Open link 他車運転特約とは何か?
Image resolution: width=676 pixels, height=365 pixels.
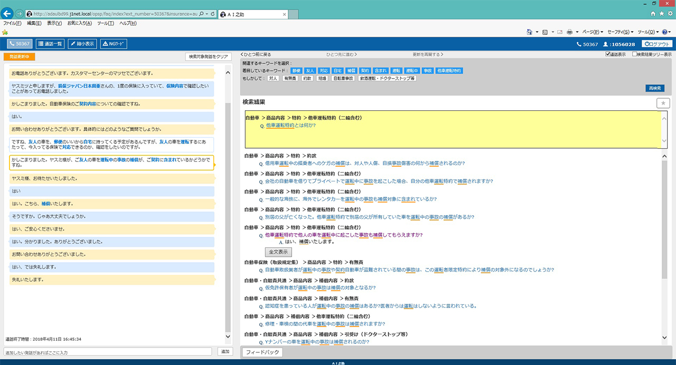click(291, 126)
